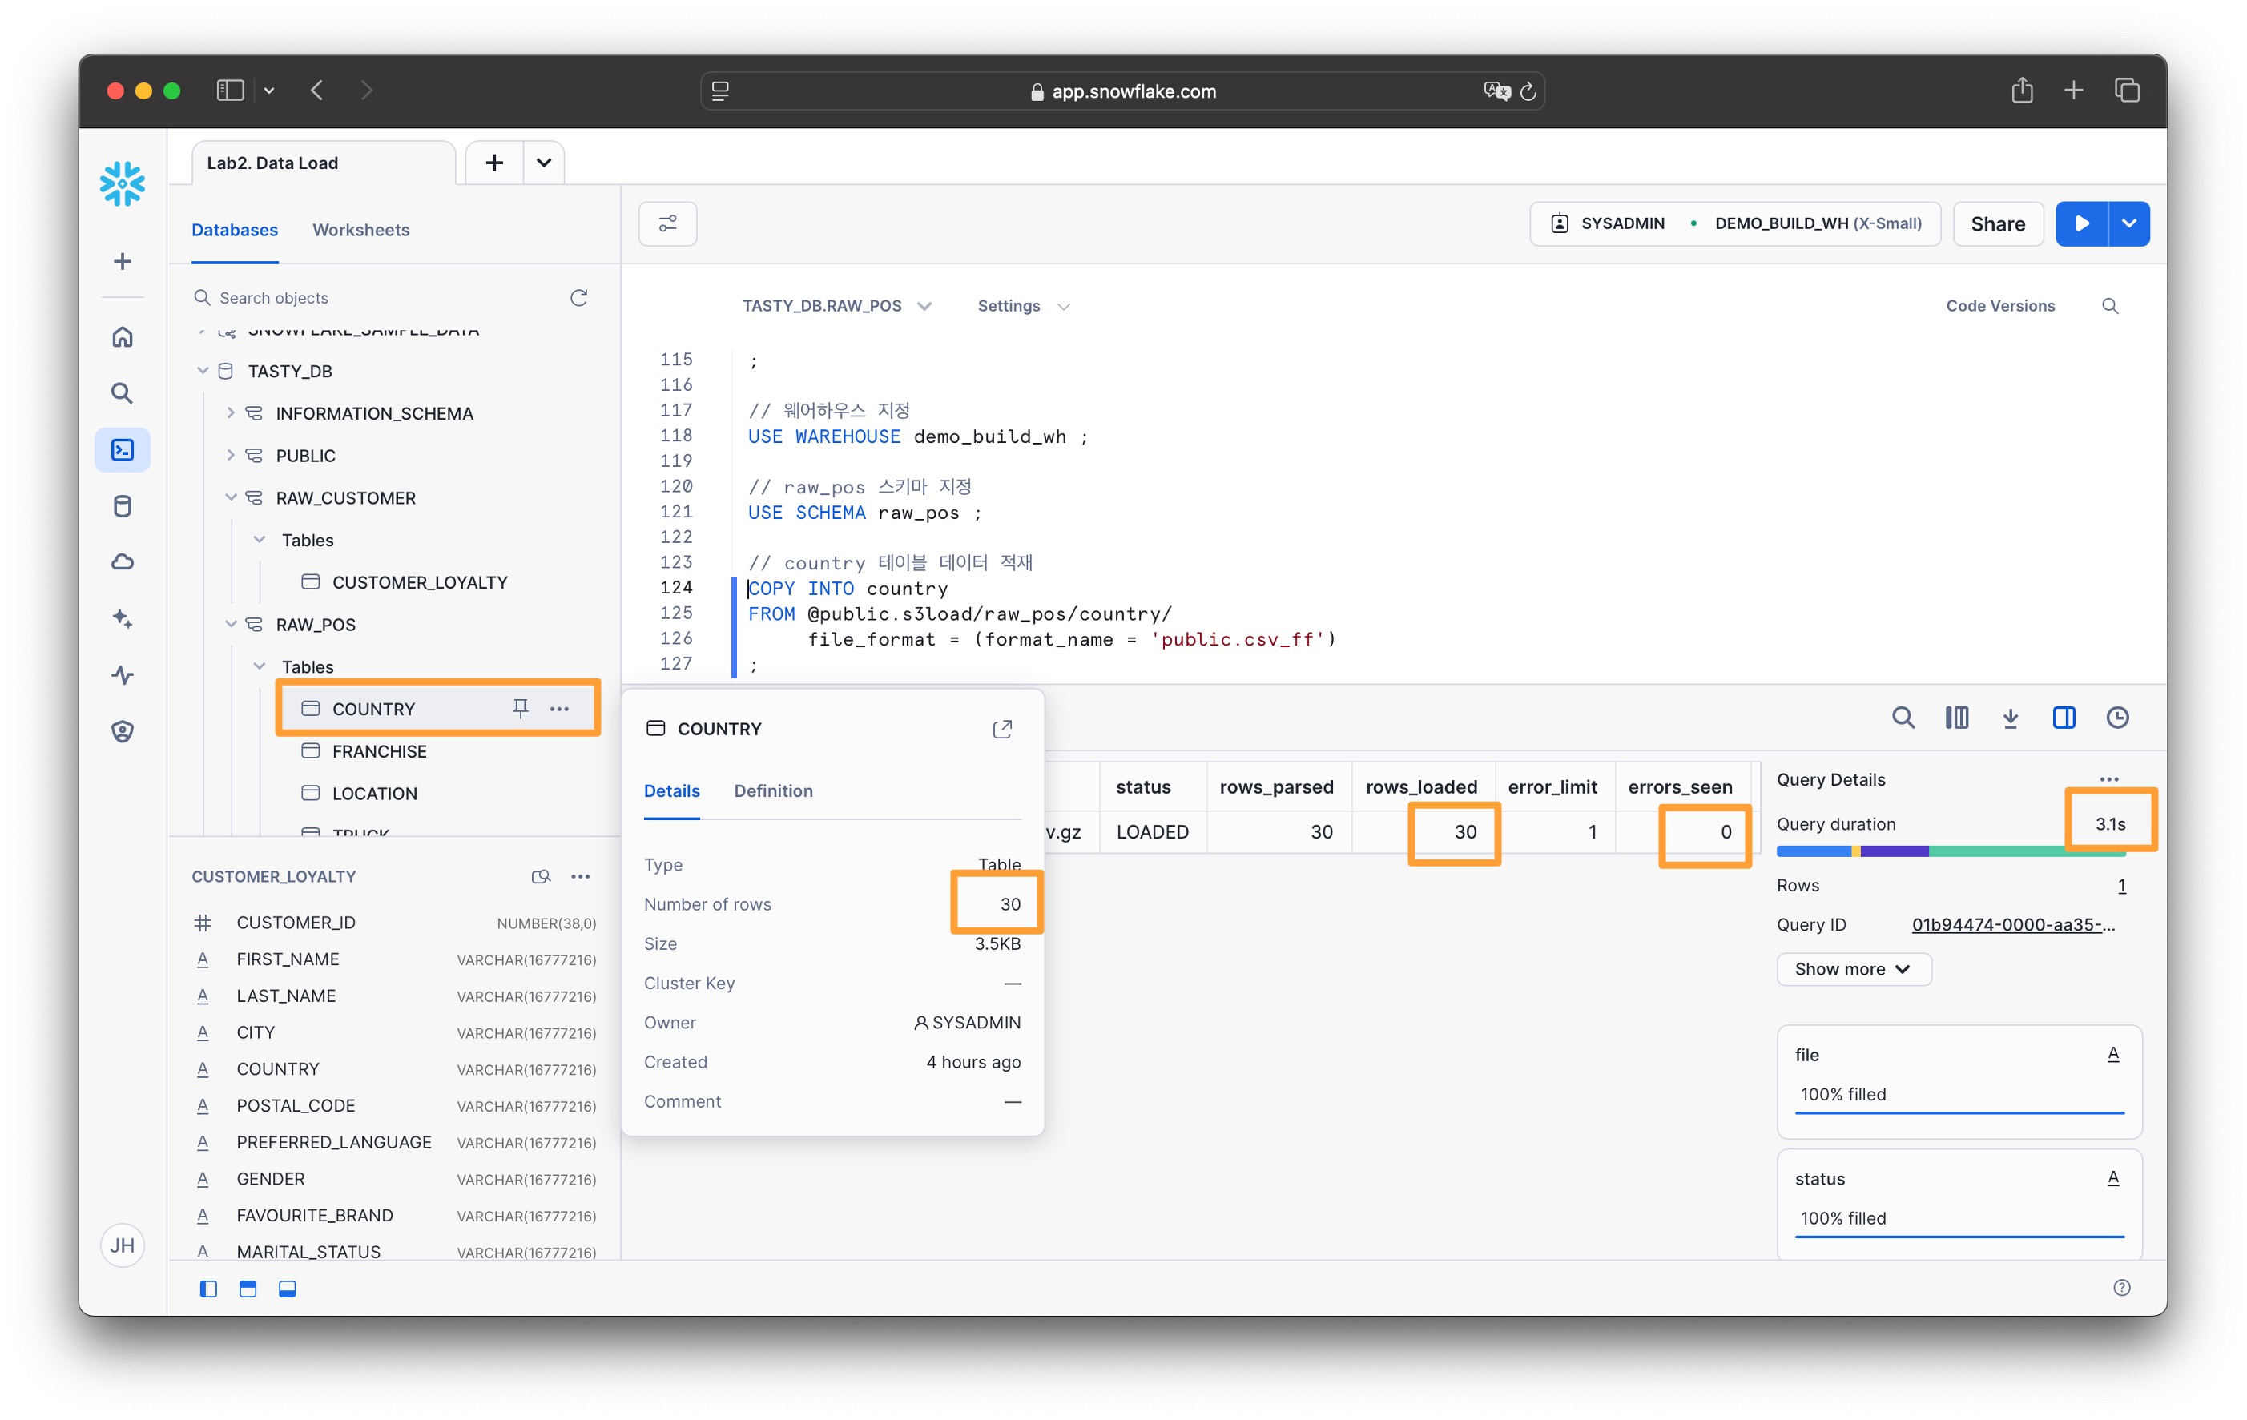The height and width of the screenshot is (1420, 2247).
Task: Pin the COUNTRY table
Action: pos(521,709)
